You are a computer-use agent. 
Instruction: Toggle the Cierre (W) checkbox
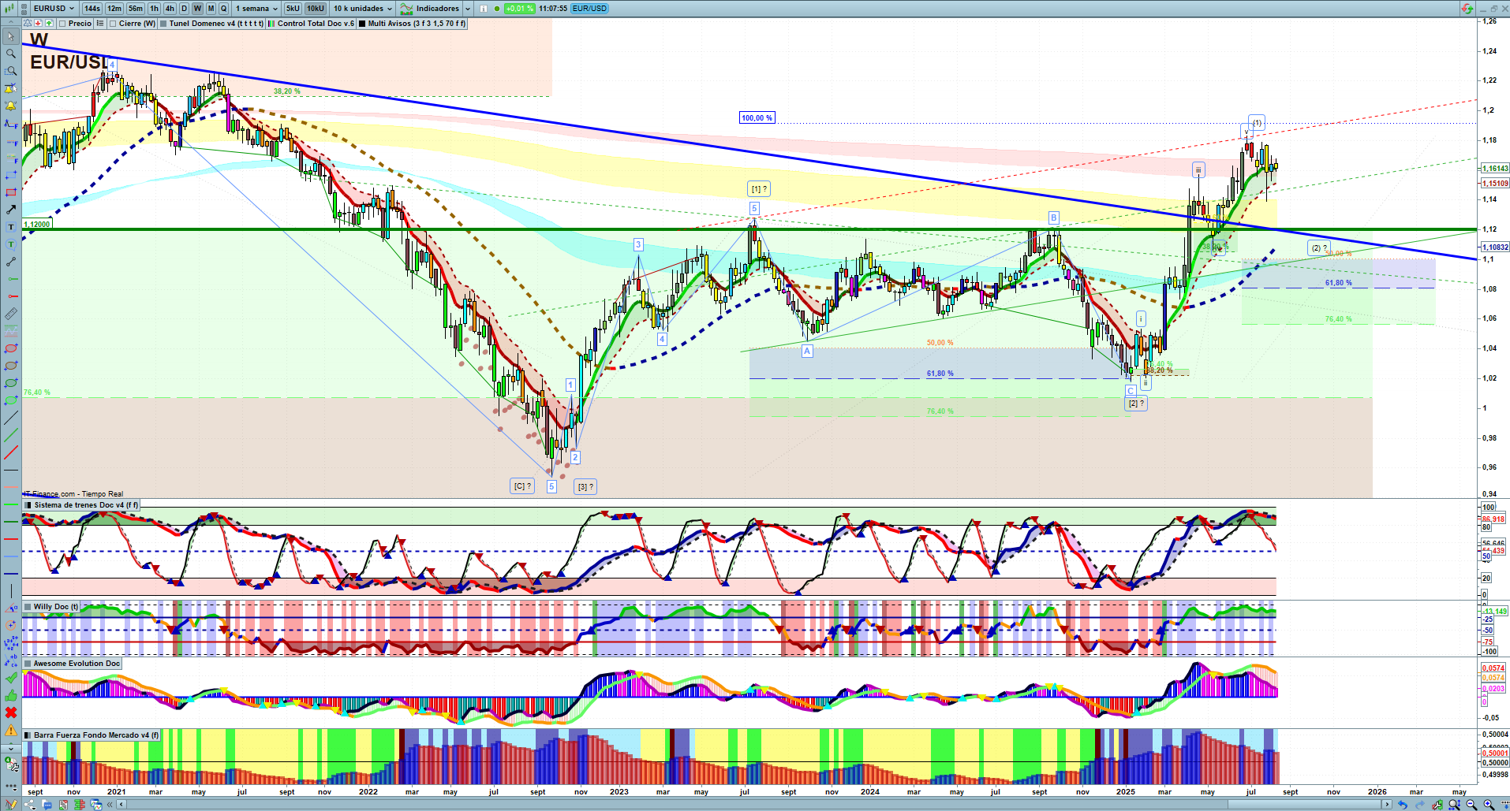(114, 24)
